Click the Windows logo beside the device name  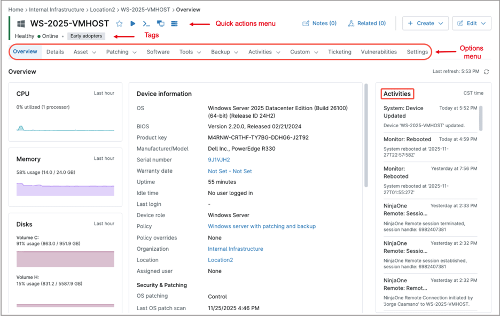point(21,24)
